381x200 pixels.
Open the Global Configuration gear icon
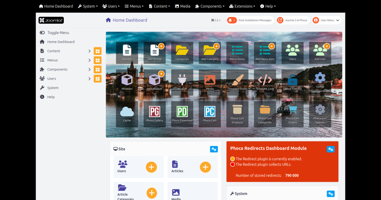coord(320,83)
